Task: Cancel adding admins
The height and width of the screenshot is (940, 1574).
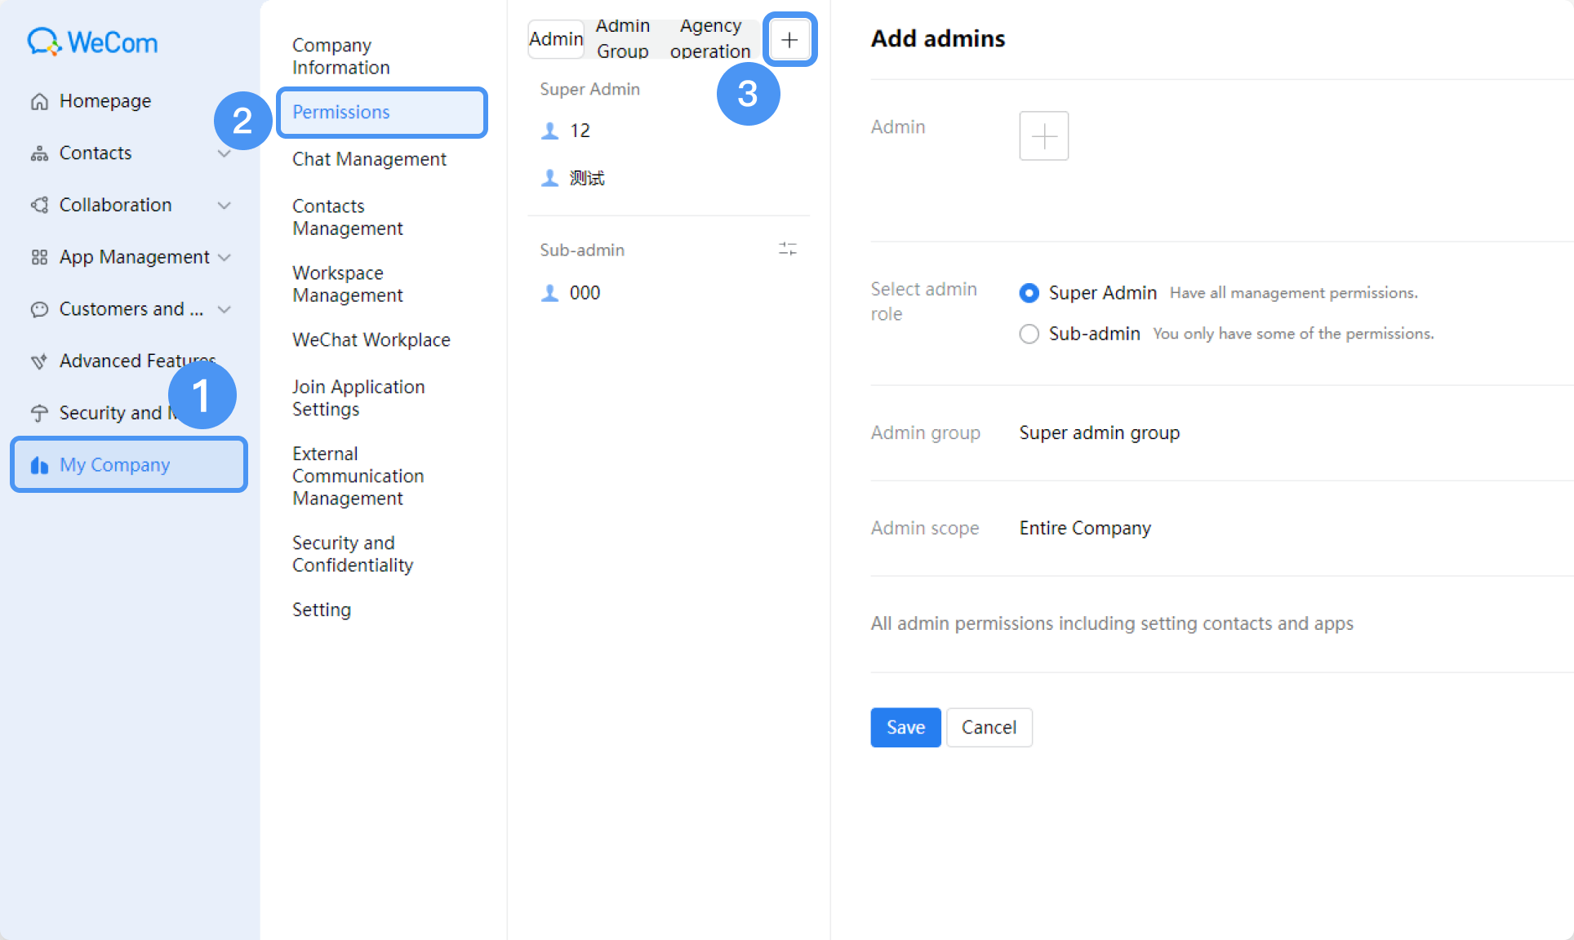Action: (989, 727)
